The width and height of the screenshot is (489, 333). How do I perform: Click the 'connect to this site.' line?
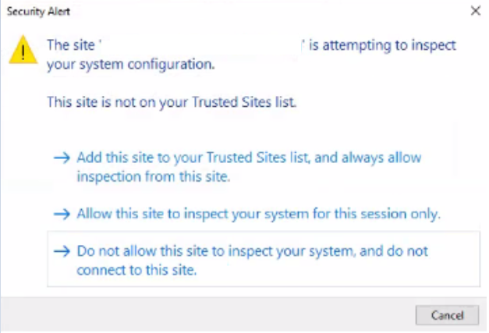(136, 271)
